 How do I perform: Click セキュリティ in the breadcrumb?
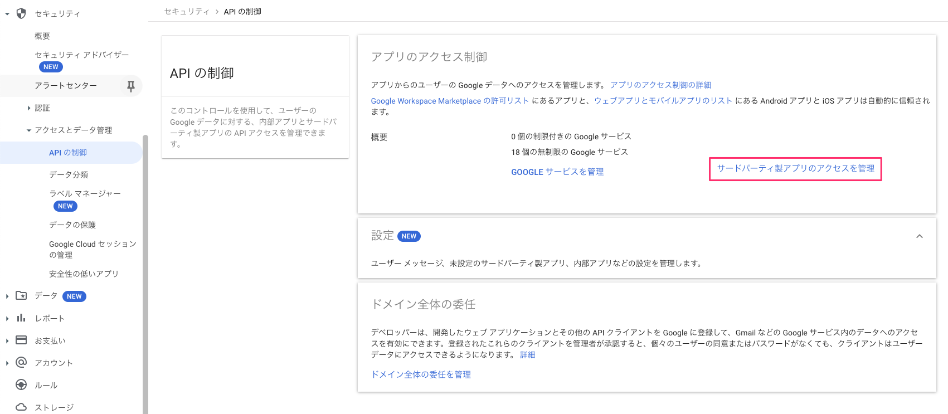click(187, 12)
